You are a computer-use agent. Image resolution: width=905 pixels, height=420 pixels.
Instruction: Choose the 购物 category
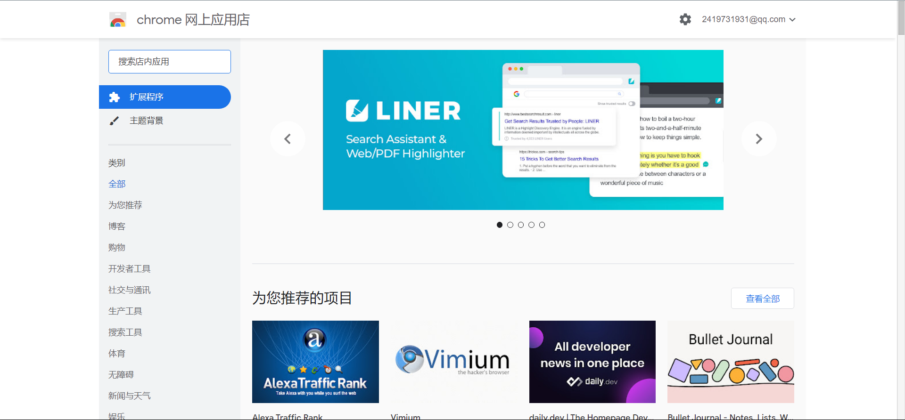point(117,248)
